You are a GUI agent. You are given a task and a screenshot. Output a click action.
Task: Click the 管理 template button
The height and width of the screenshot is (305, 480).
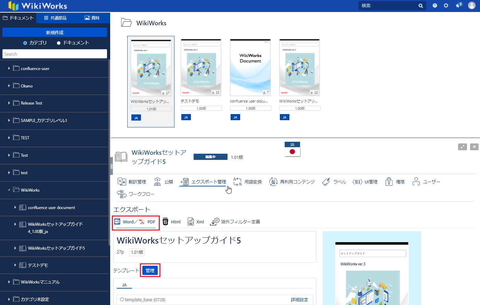pos(150,270)
